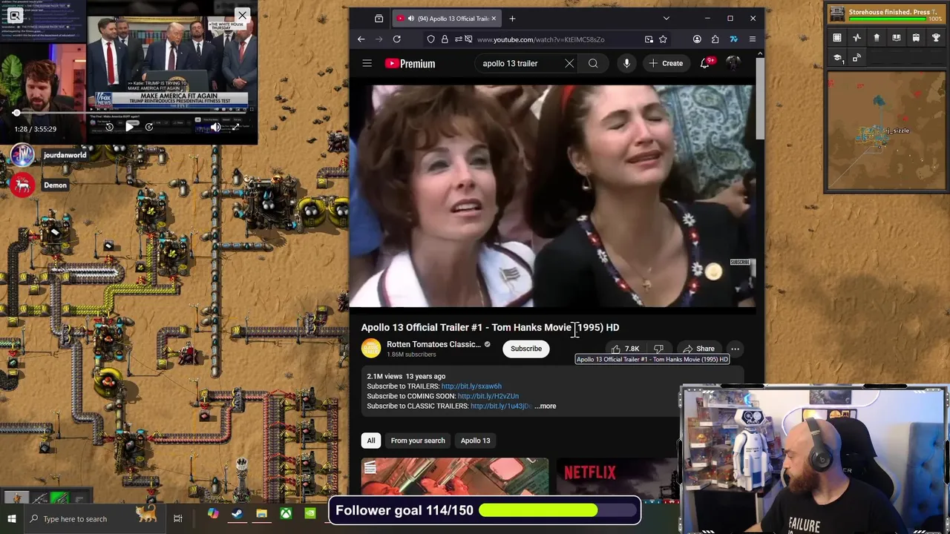Open the list all tabs chevron

(x=666, y=19)
